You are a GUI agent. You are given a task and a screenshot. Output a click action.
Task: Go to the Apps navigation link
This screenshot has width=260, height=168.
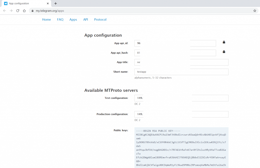coord(73,19)
